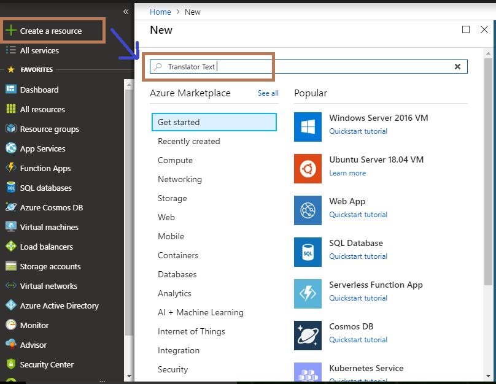Click the Ubuntu Server 18.04 VM tile icon
This screenshot has height=384, width=496.
click(308, 169)
